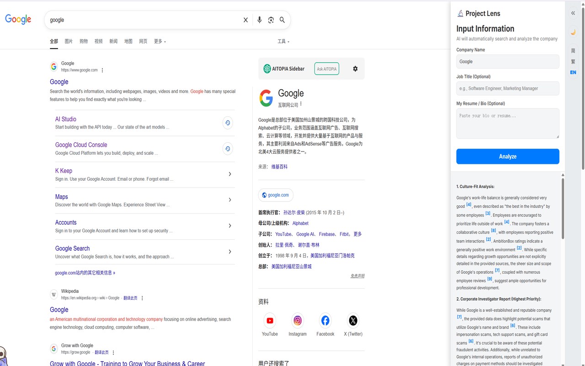Expand the Google Search sitelink chevron
585x366 pixels.
coord(230,252)
